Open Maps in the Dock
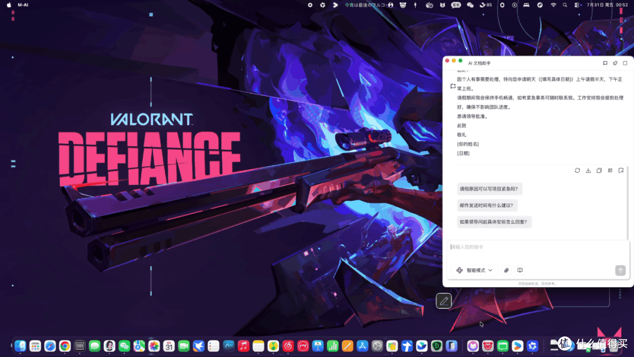 (x=139, y=346)
